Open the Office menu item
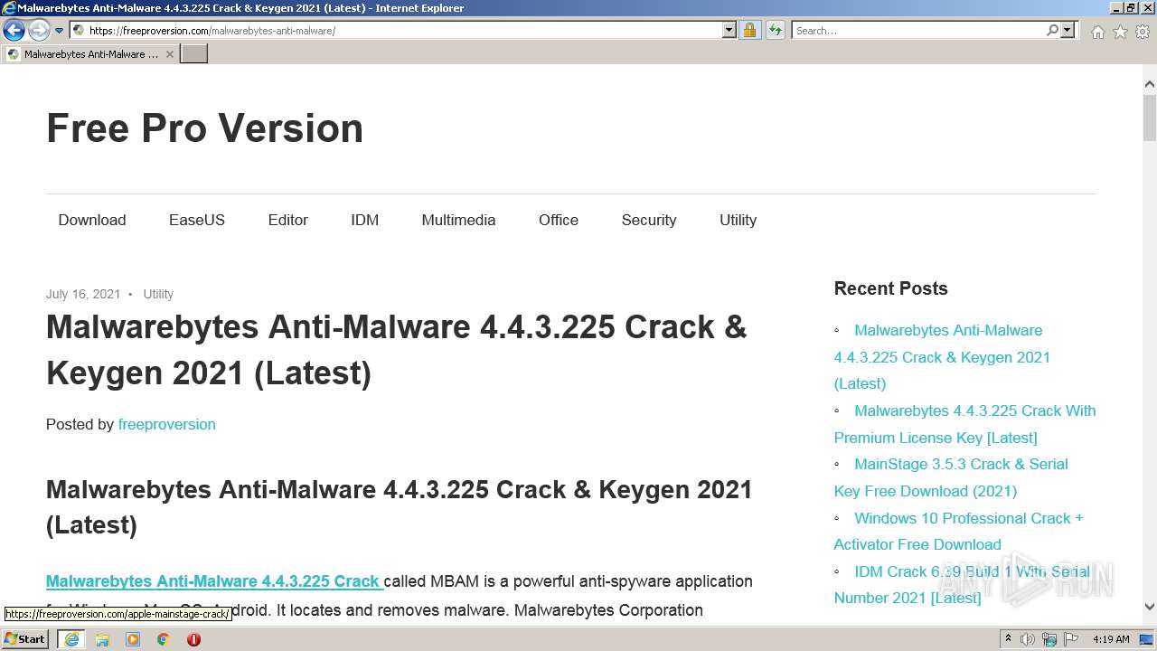The image size is (1157, 651). [x=559, y=220]
